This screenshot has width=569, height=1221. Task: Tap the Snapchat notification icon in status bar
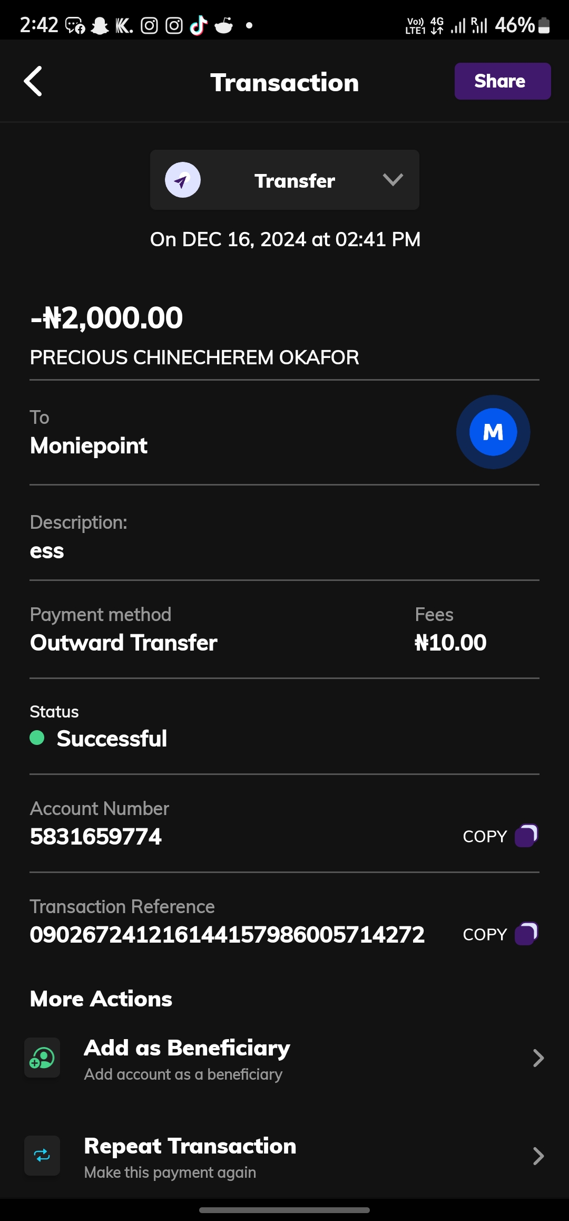[x=100, y=25]
